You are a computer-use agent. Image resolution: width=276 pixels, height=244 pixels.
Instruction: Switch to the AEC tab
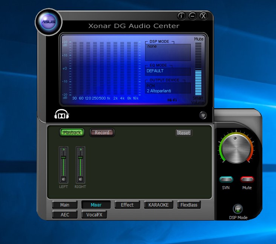click(x=65, y=215)
